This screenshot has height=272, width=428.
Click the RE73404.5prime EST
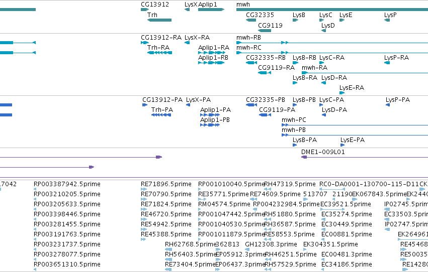click(x=190, y=264)
